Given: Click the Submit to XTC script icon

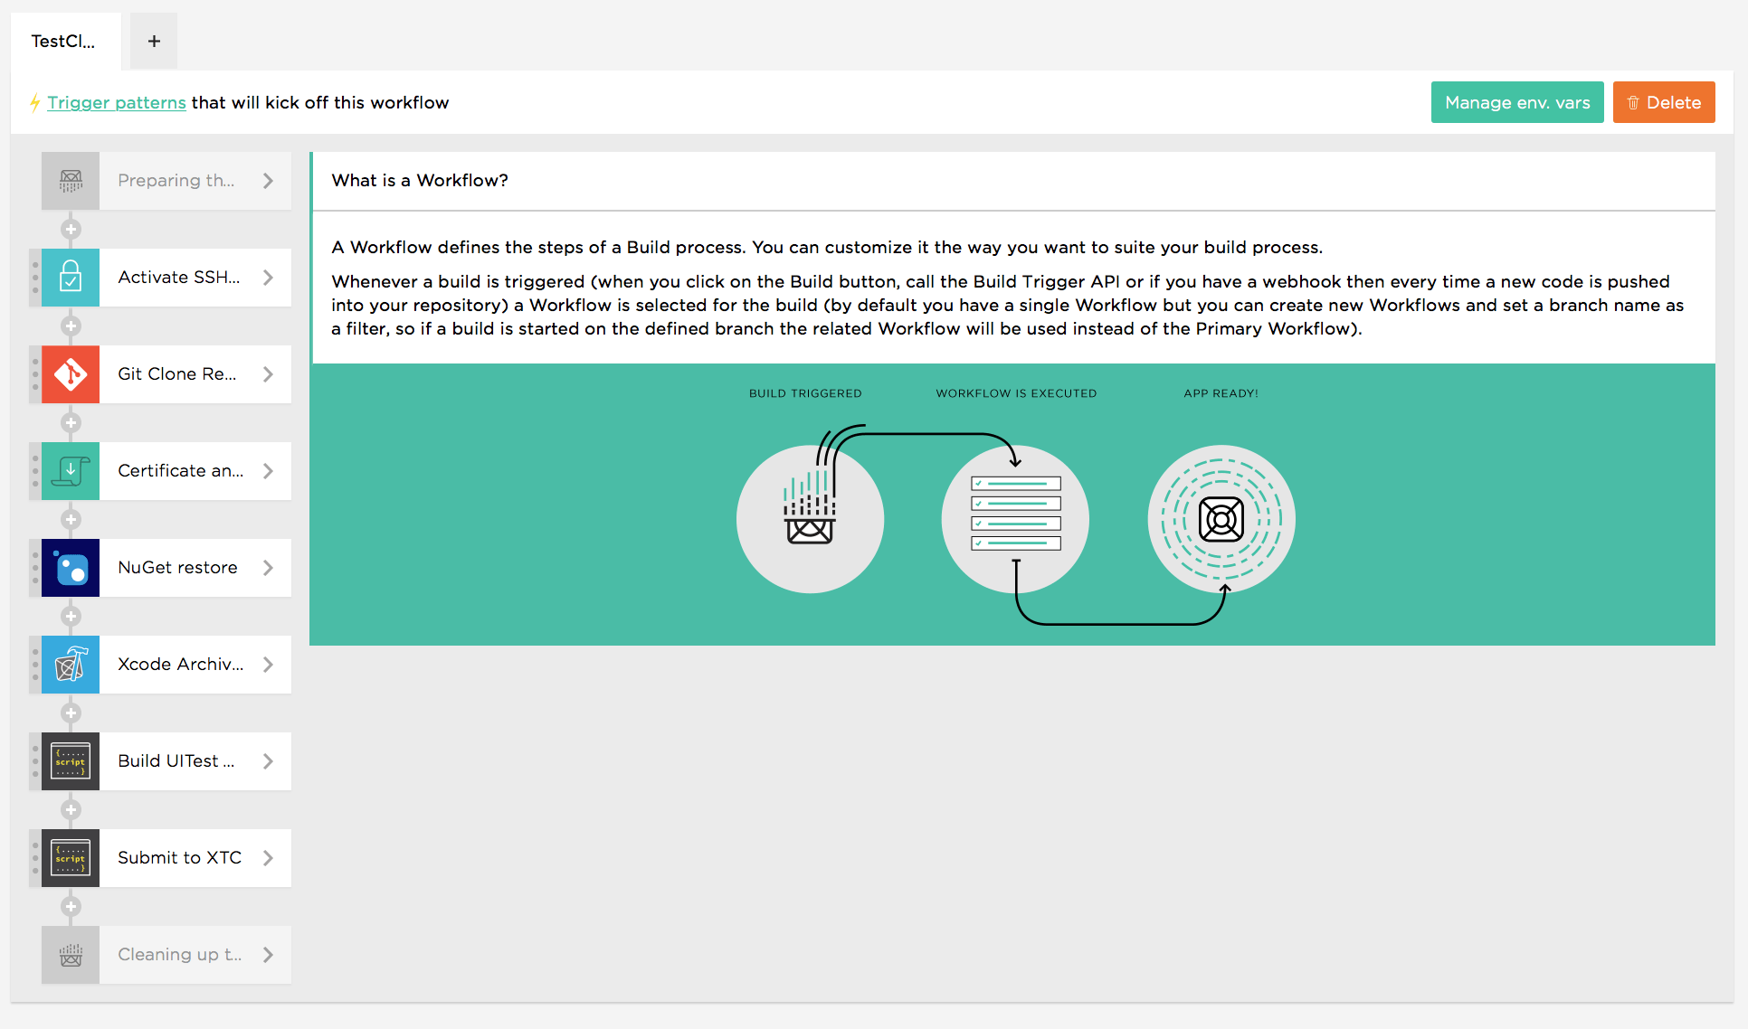Looking at the screenshot, I should (71, 858).
